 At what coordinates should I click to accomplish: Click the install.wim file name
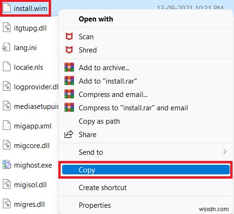pos(31,9)
